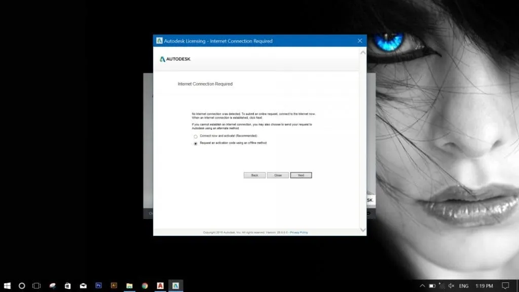Screen dimensions: 519x292
Task: Click the Autodesk icon in the title bar
Action: pos(159,41)
